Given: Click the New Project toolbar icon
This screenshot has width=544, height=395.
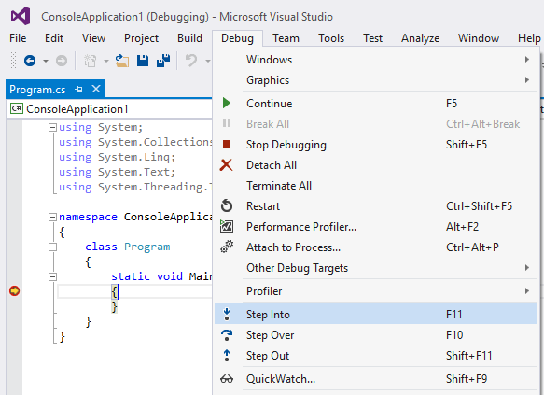Looking at the screenshot, I should pos(91,61).
